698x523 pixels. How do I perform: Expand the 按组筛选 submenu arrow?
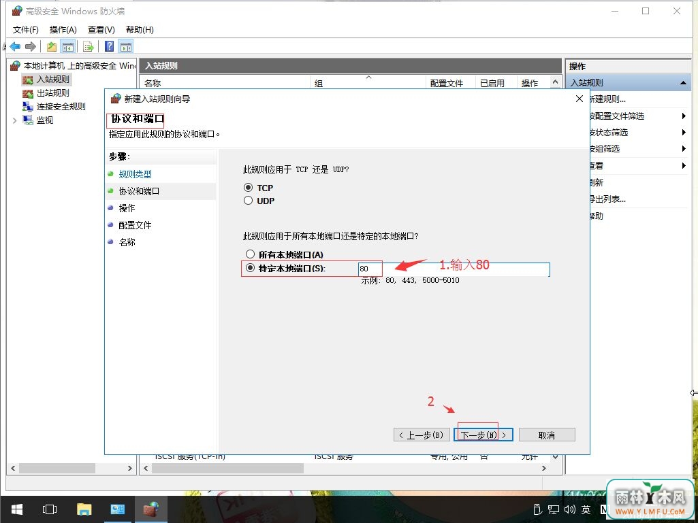click(x=684, y=148)
